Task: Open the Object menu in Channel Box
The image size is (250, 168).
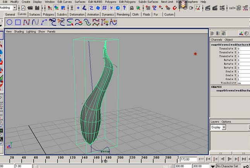Action: [229, 40]
